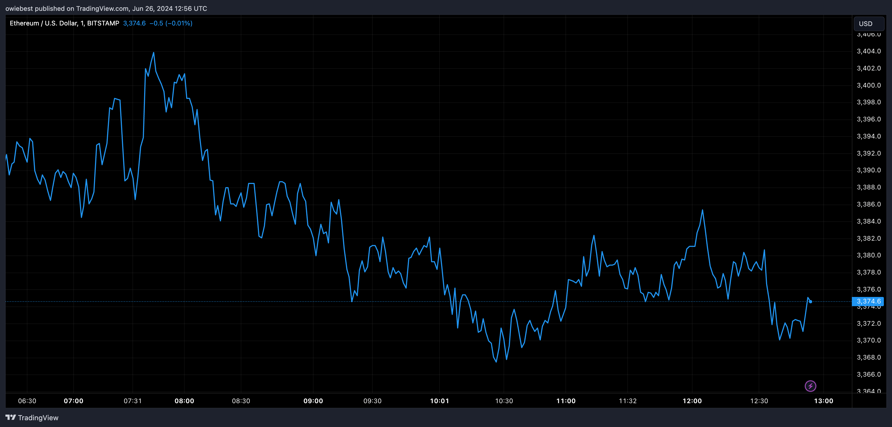Click the owiebest published header text
This screenshot has width=892, height=427.
[106, 8]
